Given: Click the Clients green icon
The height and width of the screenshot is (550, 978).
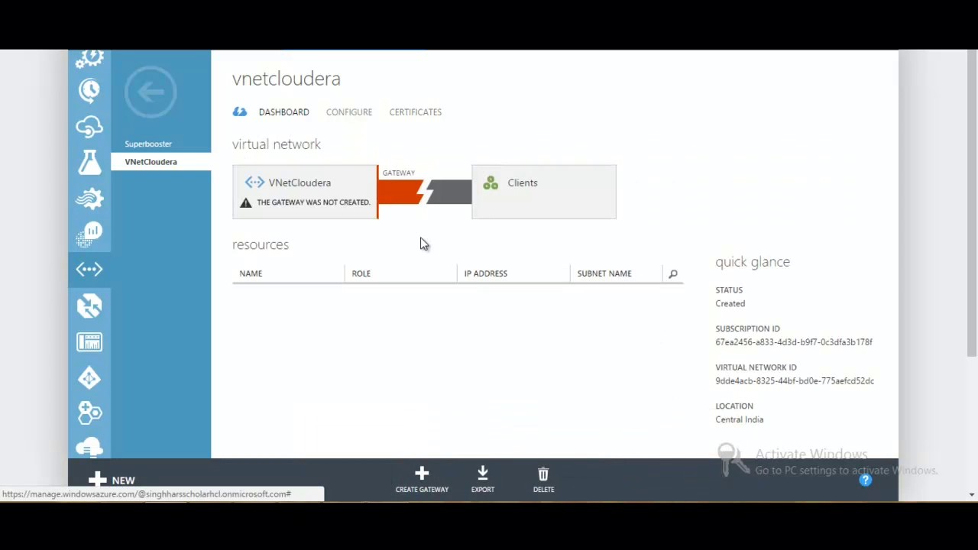Looking at the screenshot, I should pyautogui.click(x=491, y=183).
